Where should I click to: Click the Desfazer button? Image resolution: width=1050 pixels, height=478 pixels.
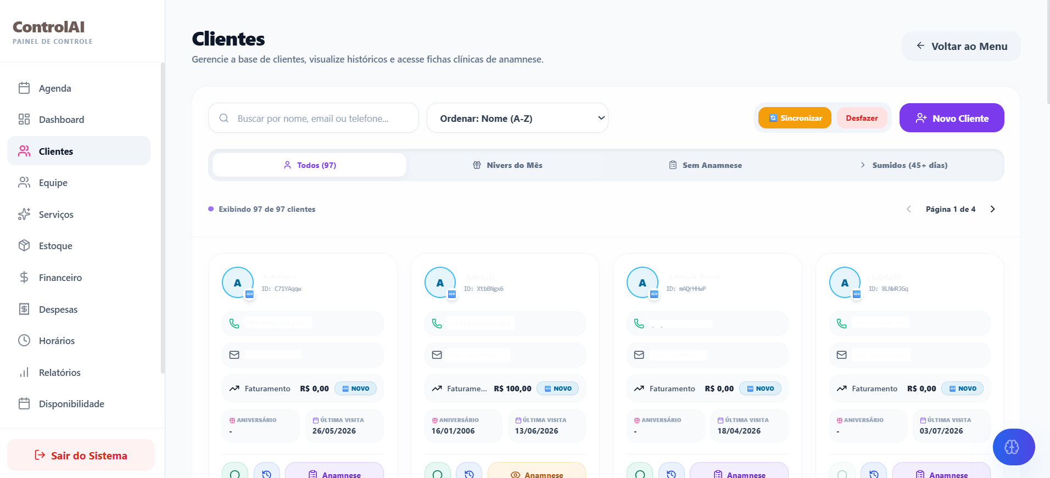[x=862, y=118]
